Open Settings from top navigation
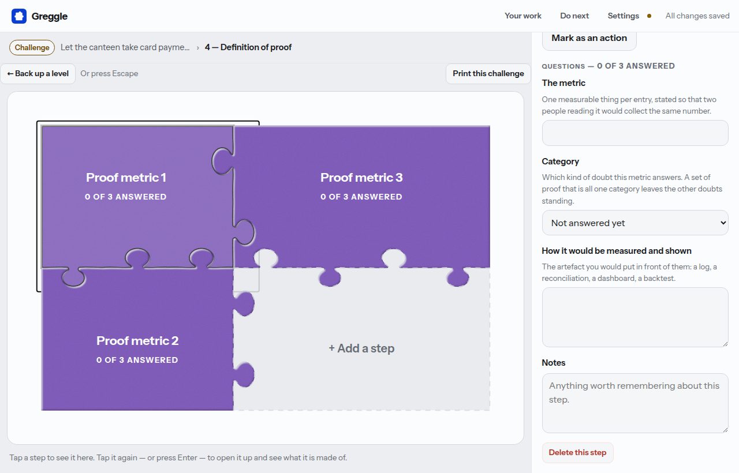Image resolution: width=739 pixels, height=473 pixels. pos(624,16)
